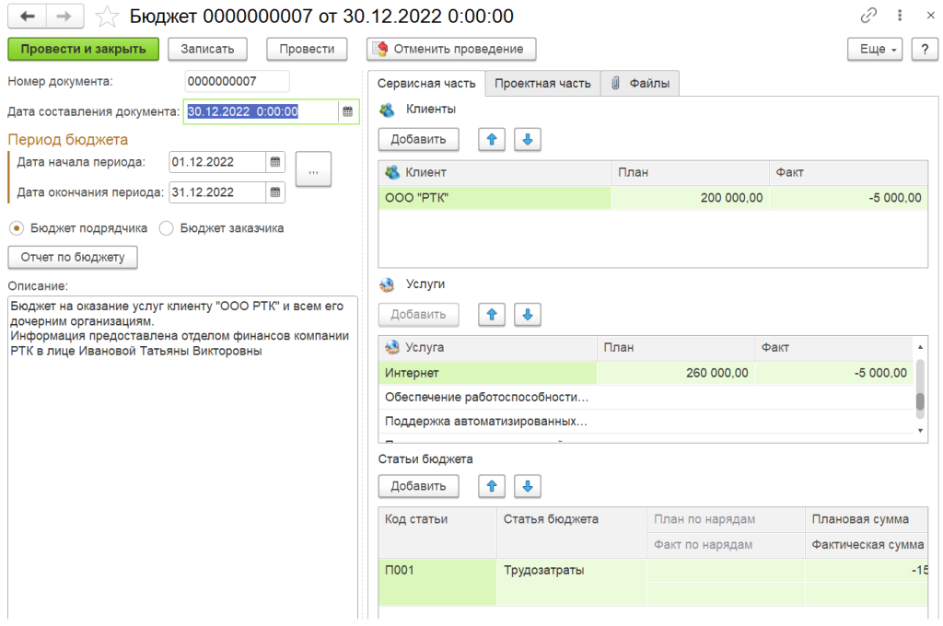Viewport: 943px width, 626px height.
Task: Open the Файлы tab
Action: 641,83
